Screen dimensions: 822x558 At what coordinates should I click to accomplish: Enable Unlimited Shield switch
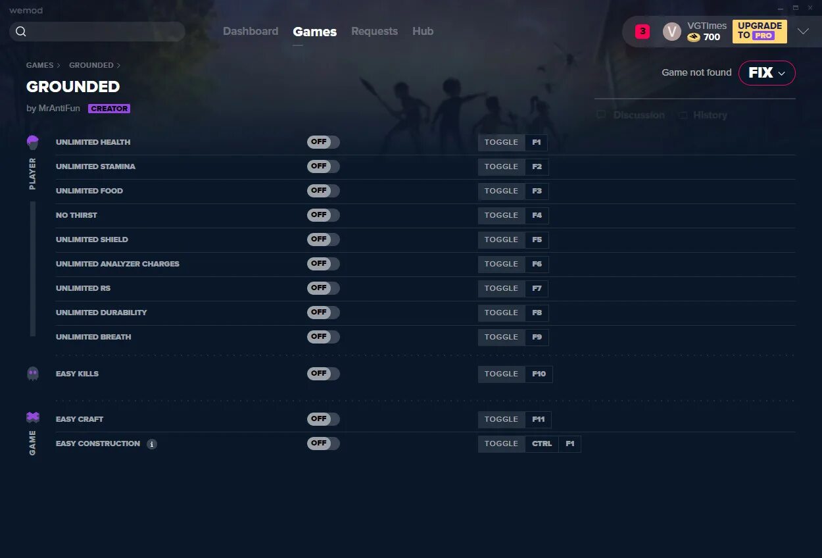tap(324, 240)
